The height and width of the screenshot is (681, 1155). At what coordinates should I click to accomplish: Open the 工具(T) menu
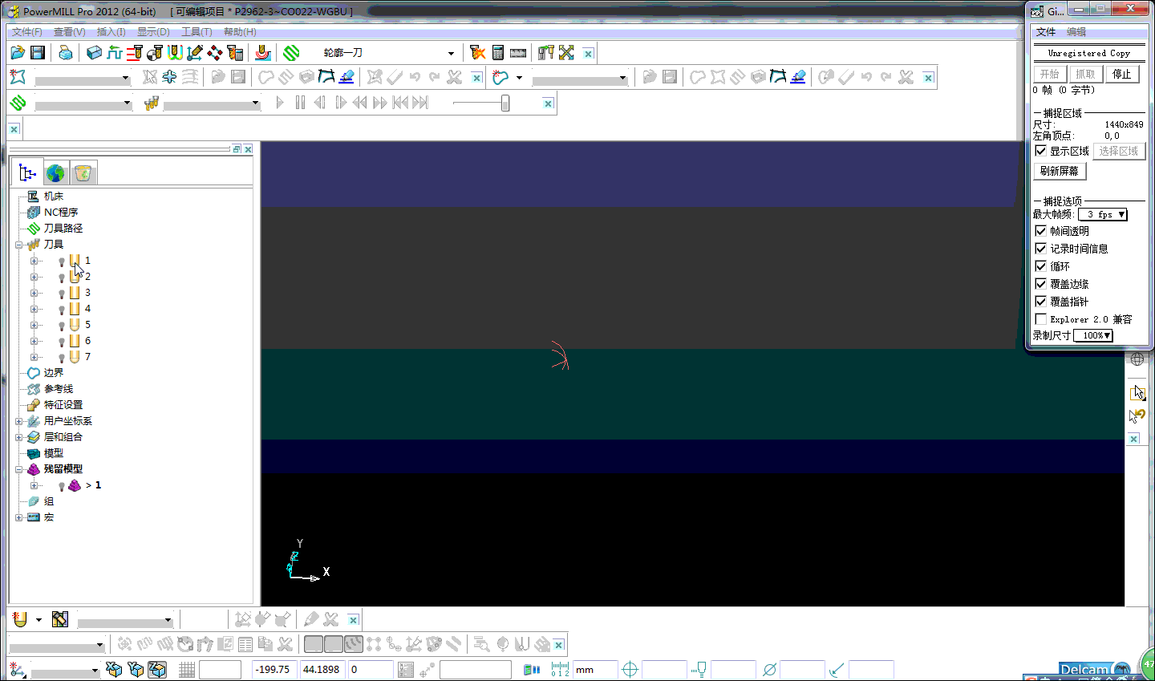click(x=197, y=32)
